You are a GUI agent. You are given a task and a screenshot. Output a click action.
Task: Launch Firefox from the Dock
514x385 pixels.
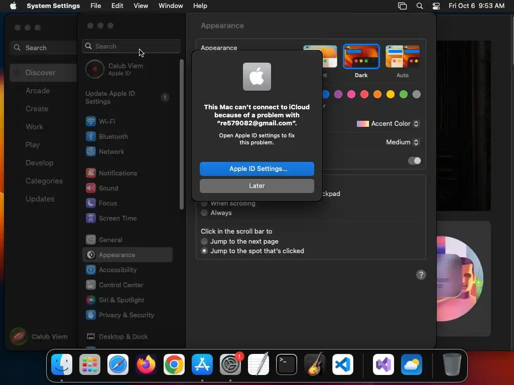click(x=146, y=364)
